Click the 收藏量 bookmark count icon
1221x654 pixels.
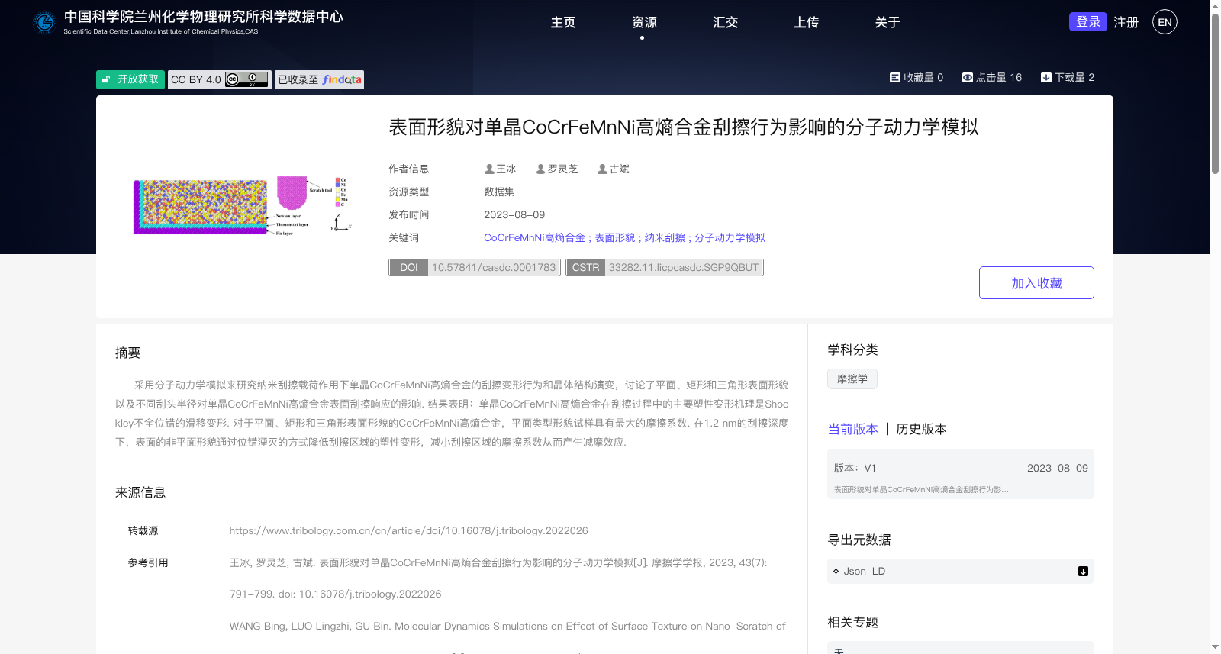tap(895, 77)
